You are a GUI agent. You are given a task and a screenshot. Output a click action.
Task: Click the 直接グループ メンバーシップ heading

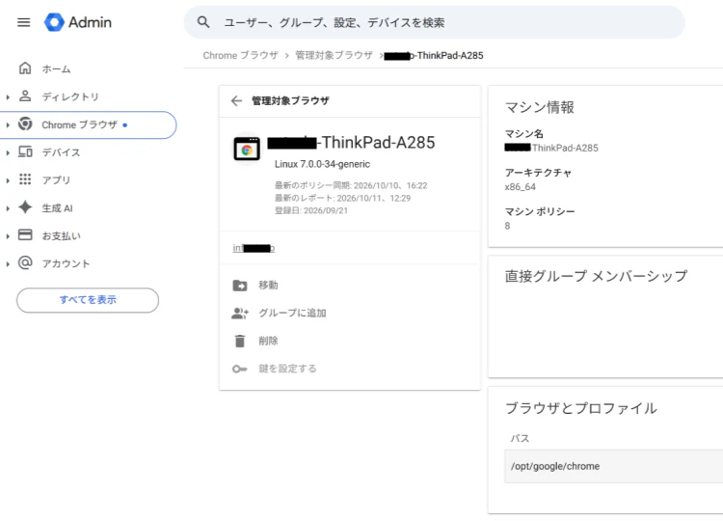point(596,276)
